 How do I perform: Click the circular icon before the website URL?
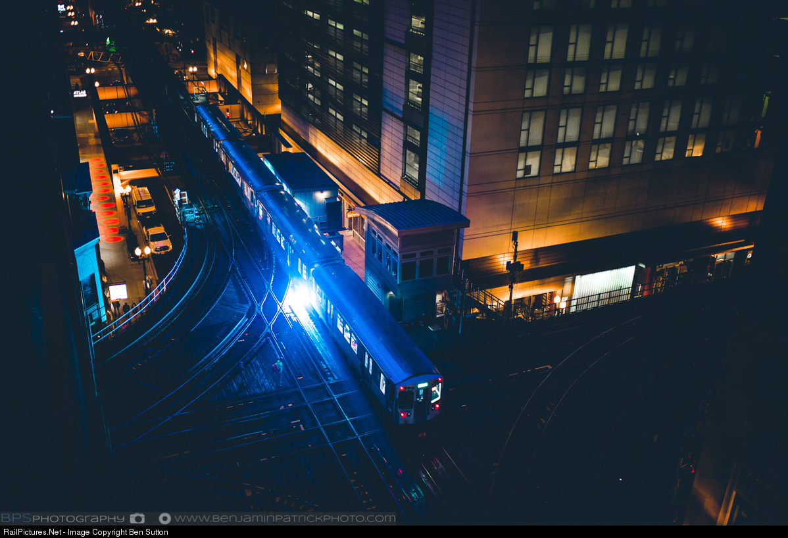pos(164,518)
